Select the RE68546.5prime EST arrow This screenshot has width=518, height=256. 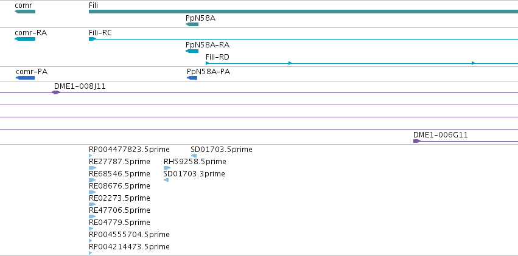[x=92, y=180]
